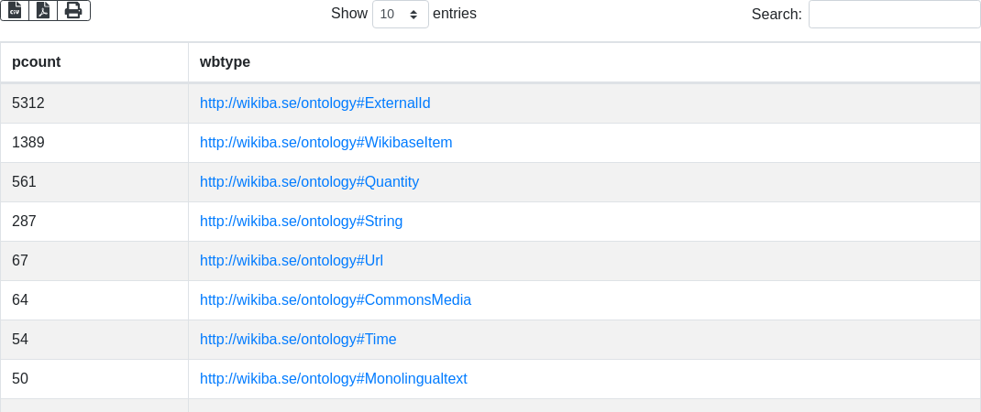The image size is (981, 412).
Task: Select the 1389 pcount cell
Action: tap(94, 143)
